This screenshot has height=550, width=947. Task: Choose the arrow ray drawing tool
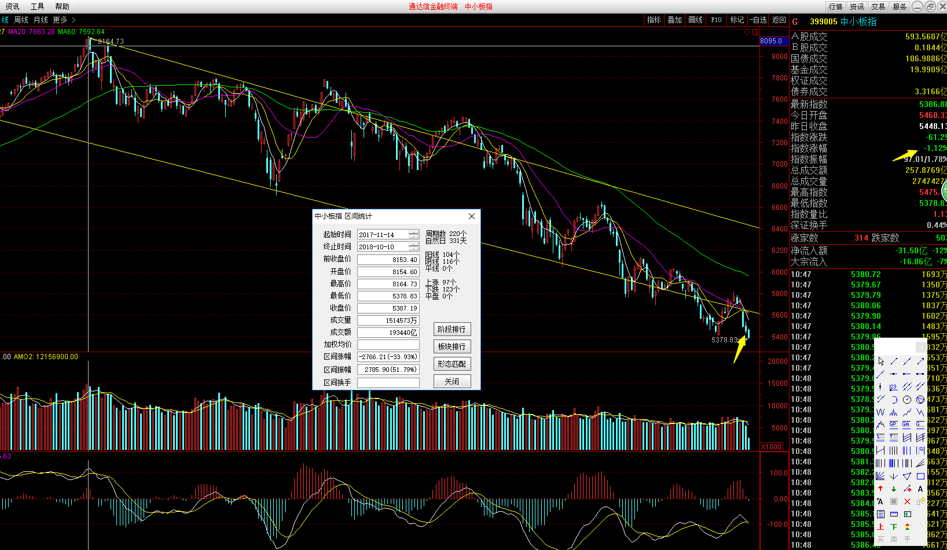click(x=920, y=361)
